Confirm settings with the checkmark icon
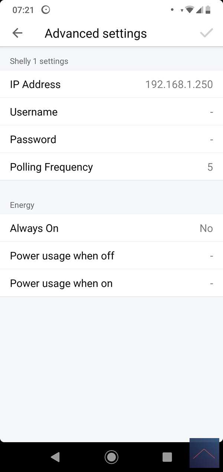223x472 pixels. 206,33
